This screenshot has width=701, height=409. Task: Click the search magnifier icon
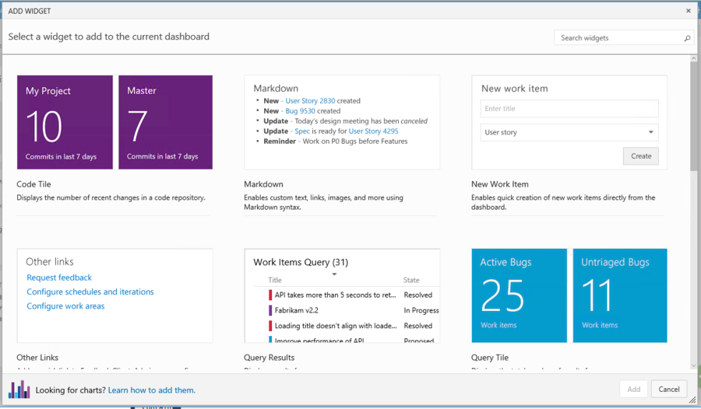(x=687, y=38)
